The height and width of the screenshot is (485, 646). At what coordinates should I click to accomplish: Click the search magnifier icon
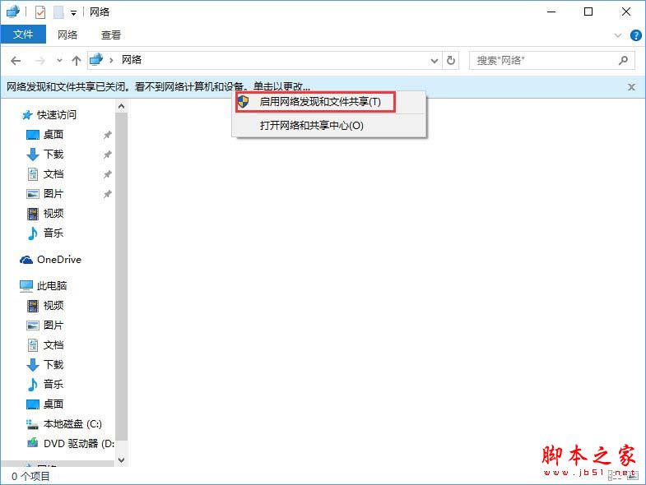click(623, 61)
